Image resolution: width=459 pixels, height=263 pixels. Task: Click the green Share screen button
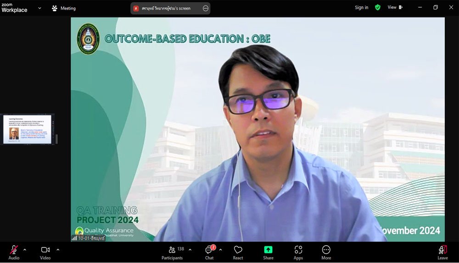click(268, 252)
